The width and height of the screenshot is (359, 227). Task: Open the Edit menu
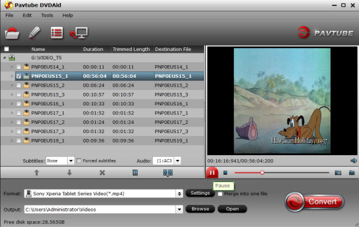coord(27,16)
